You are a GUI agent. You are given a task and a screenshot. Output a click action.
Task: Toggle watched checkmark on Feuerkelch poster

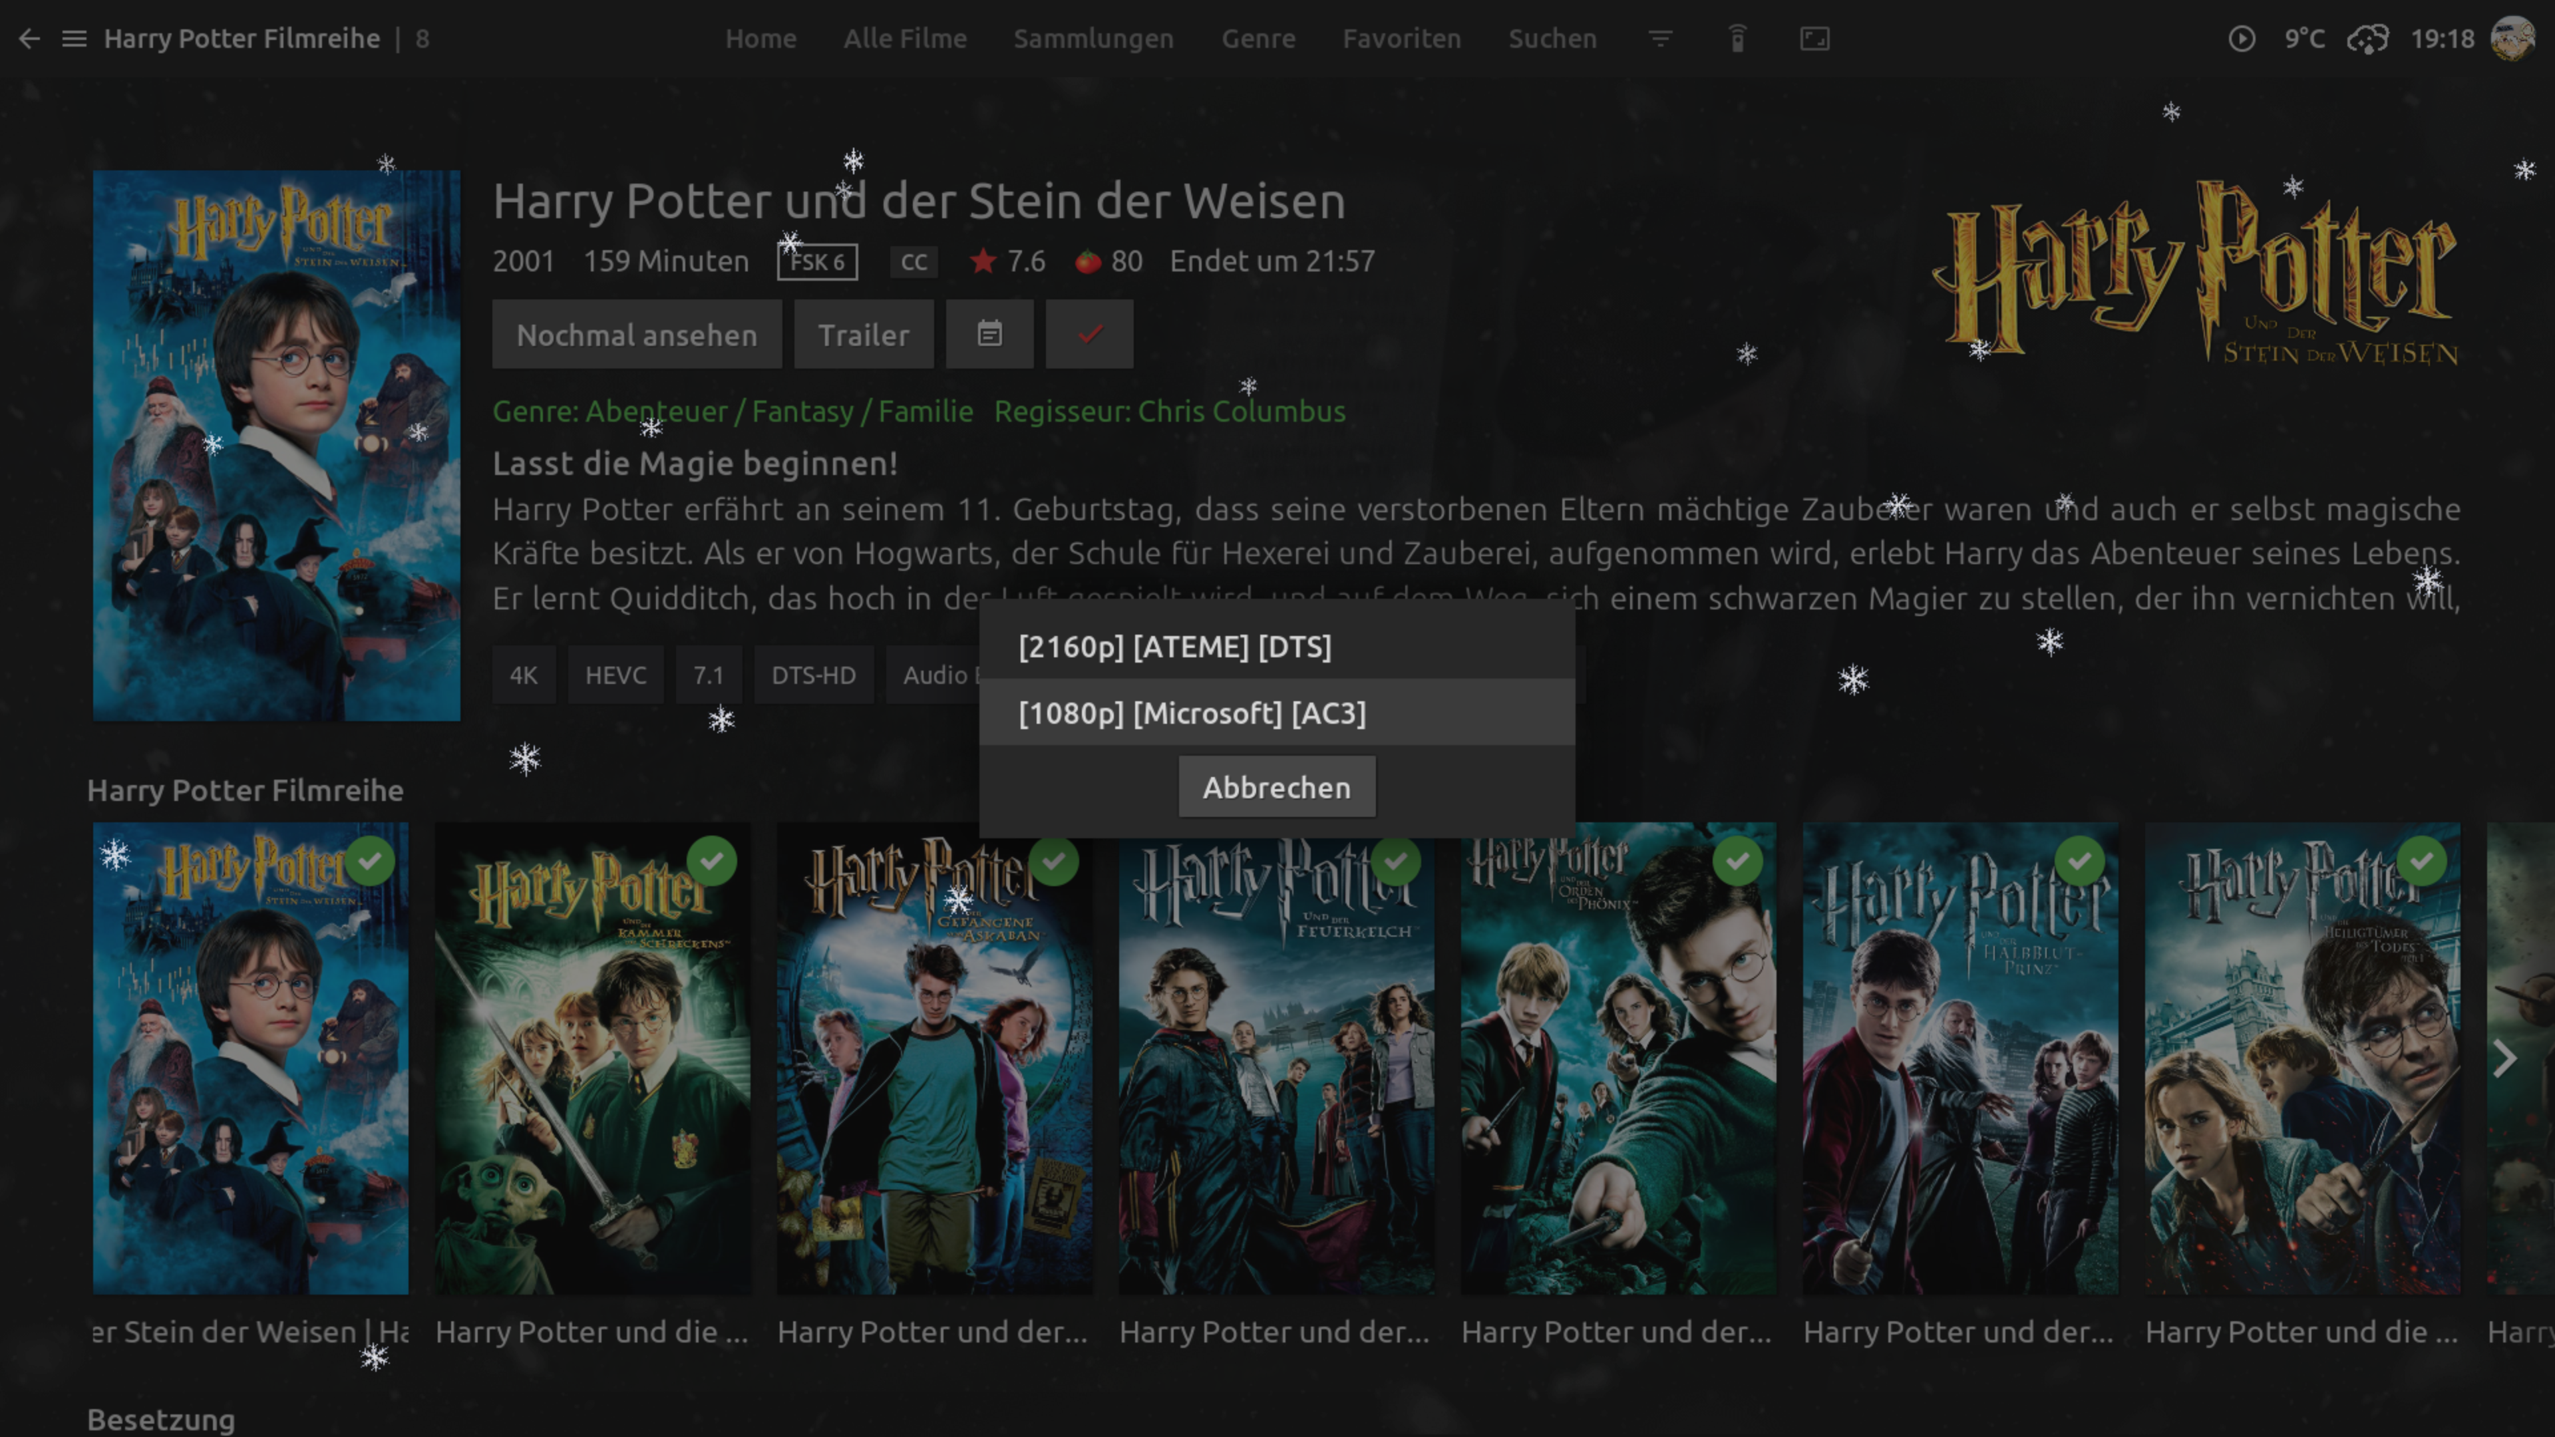click(1395, 861)
